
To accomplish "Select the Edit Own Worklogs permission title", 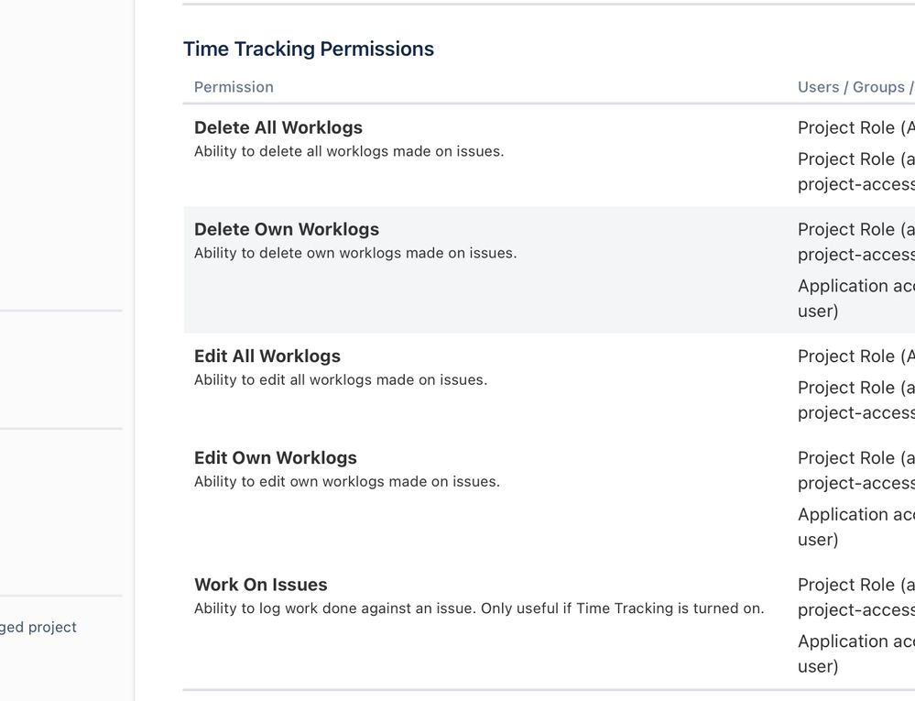I will tap(276, 457).
